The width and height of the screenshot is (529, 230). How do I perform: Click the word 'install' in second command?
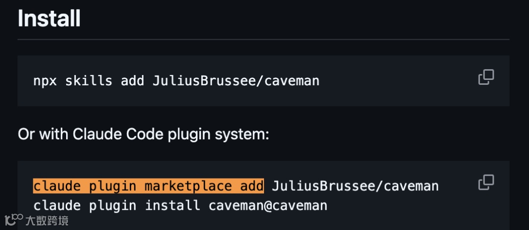tap(172, 205)
